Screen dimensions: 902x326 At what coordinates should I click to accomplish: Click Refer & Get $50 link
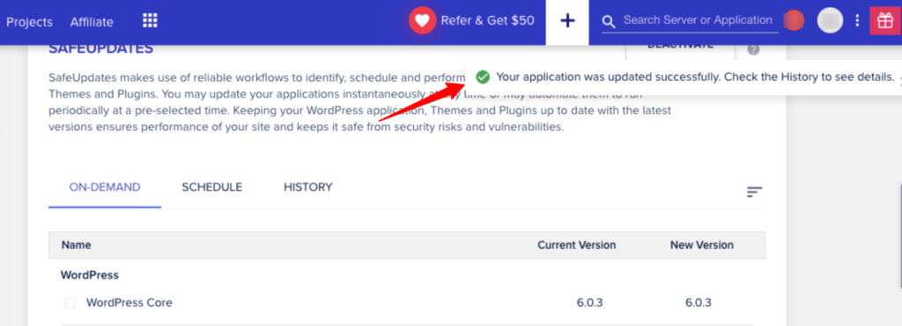[487, 21]
